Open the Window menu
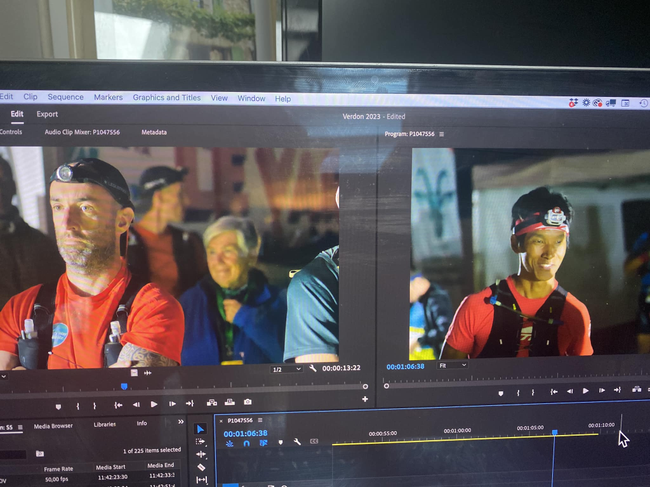 click(251, 98)
